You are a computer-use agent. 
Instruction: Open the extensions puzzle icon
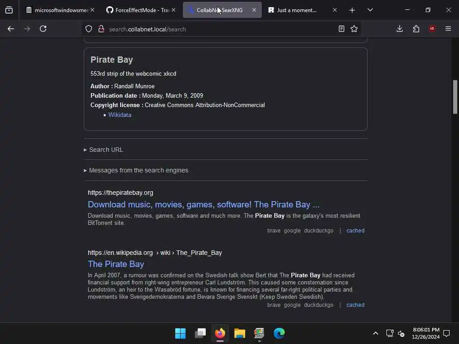click(416, 29)
